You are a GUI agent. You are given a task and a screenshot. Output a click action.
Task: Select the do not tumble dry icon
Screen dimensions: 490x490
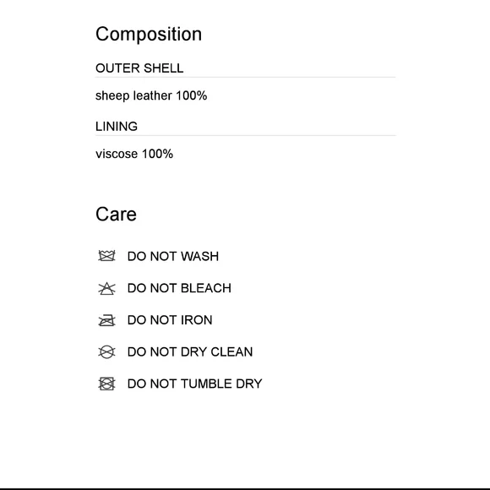[x=106, y=384]
